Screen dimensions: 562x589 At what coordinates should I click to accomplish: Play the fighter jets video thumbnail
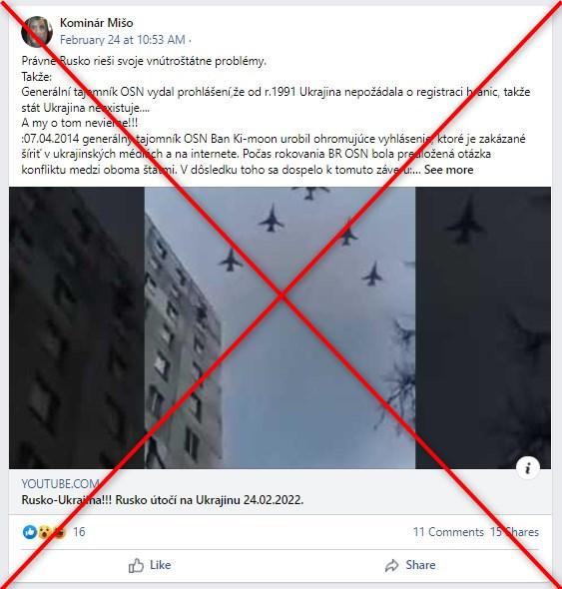(x=280, y=327)
